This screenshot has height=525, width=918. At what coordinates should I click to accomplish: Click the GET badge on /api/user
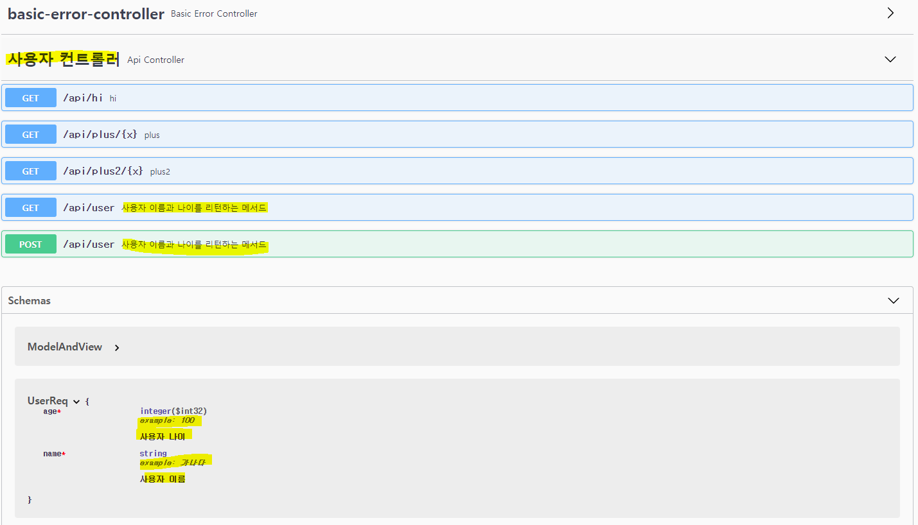point(30,207)
